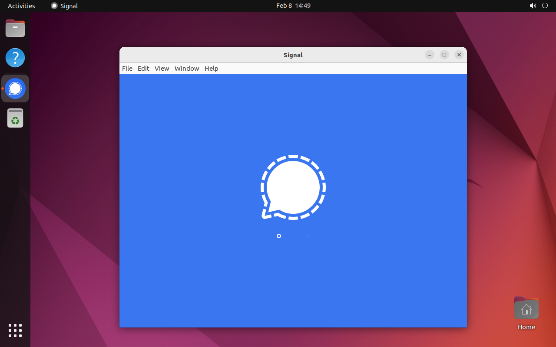Open the Signal app menu in top bar
Screen dimensions: 556x347
[64, 6]
